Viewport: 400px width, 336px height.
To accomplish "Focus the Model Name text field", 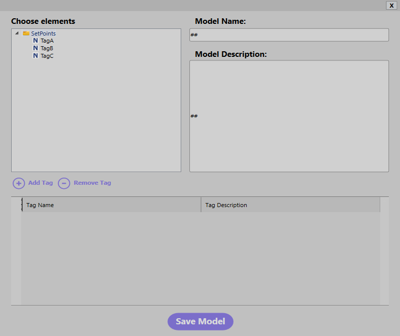I will pos(289,35).
